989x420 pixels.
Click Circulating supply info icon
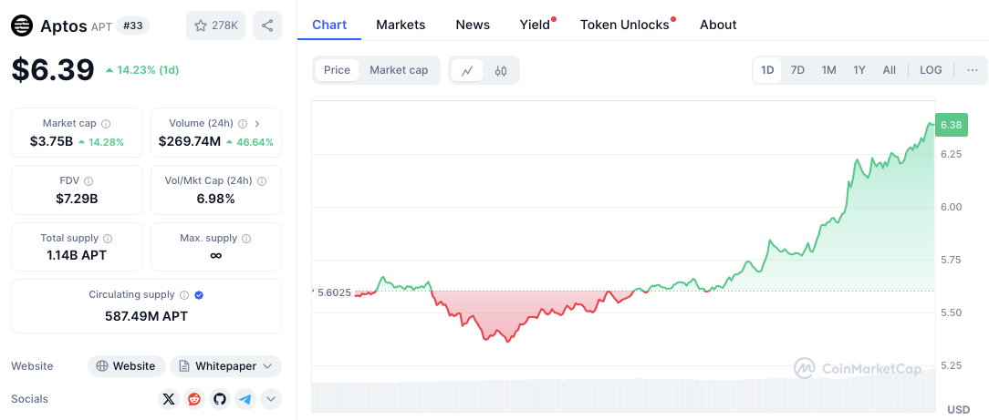click(184, 294)
